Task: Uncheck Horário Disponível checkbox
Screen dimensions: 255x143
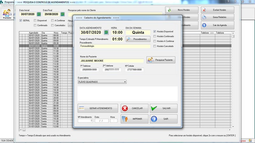Action: point(155,31)
